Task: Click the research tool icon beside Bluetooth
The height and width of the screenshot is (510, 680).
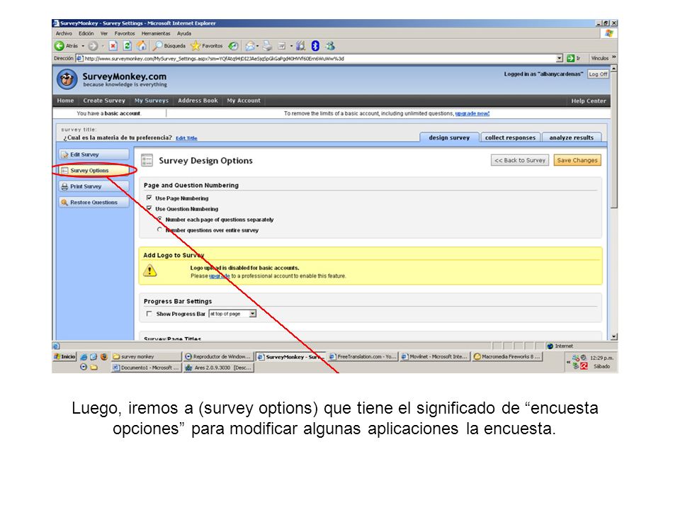Action: [301, 45]
